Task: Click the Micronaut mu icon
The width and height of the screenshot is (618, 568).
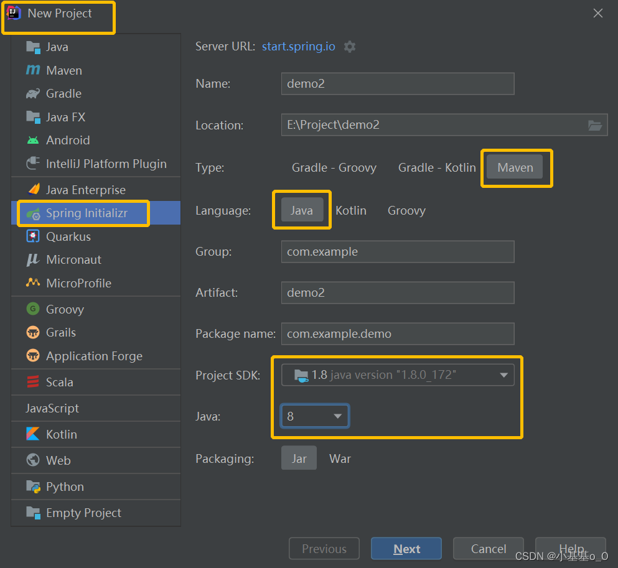Action: click(33, 259)
